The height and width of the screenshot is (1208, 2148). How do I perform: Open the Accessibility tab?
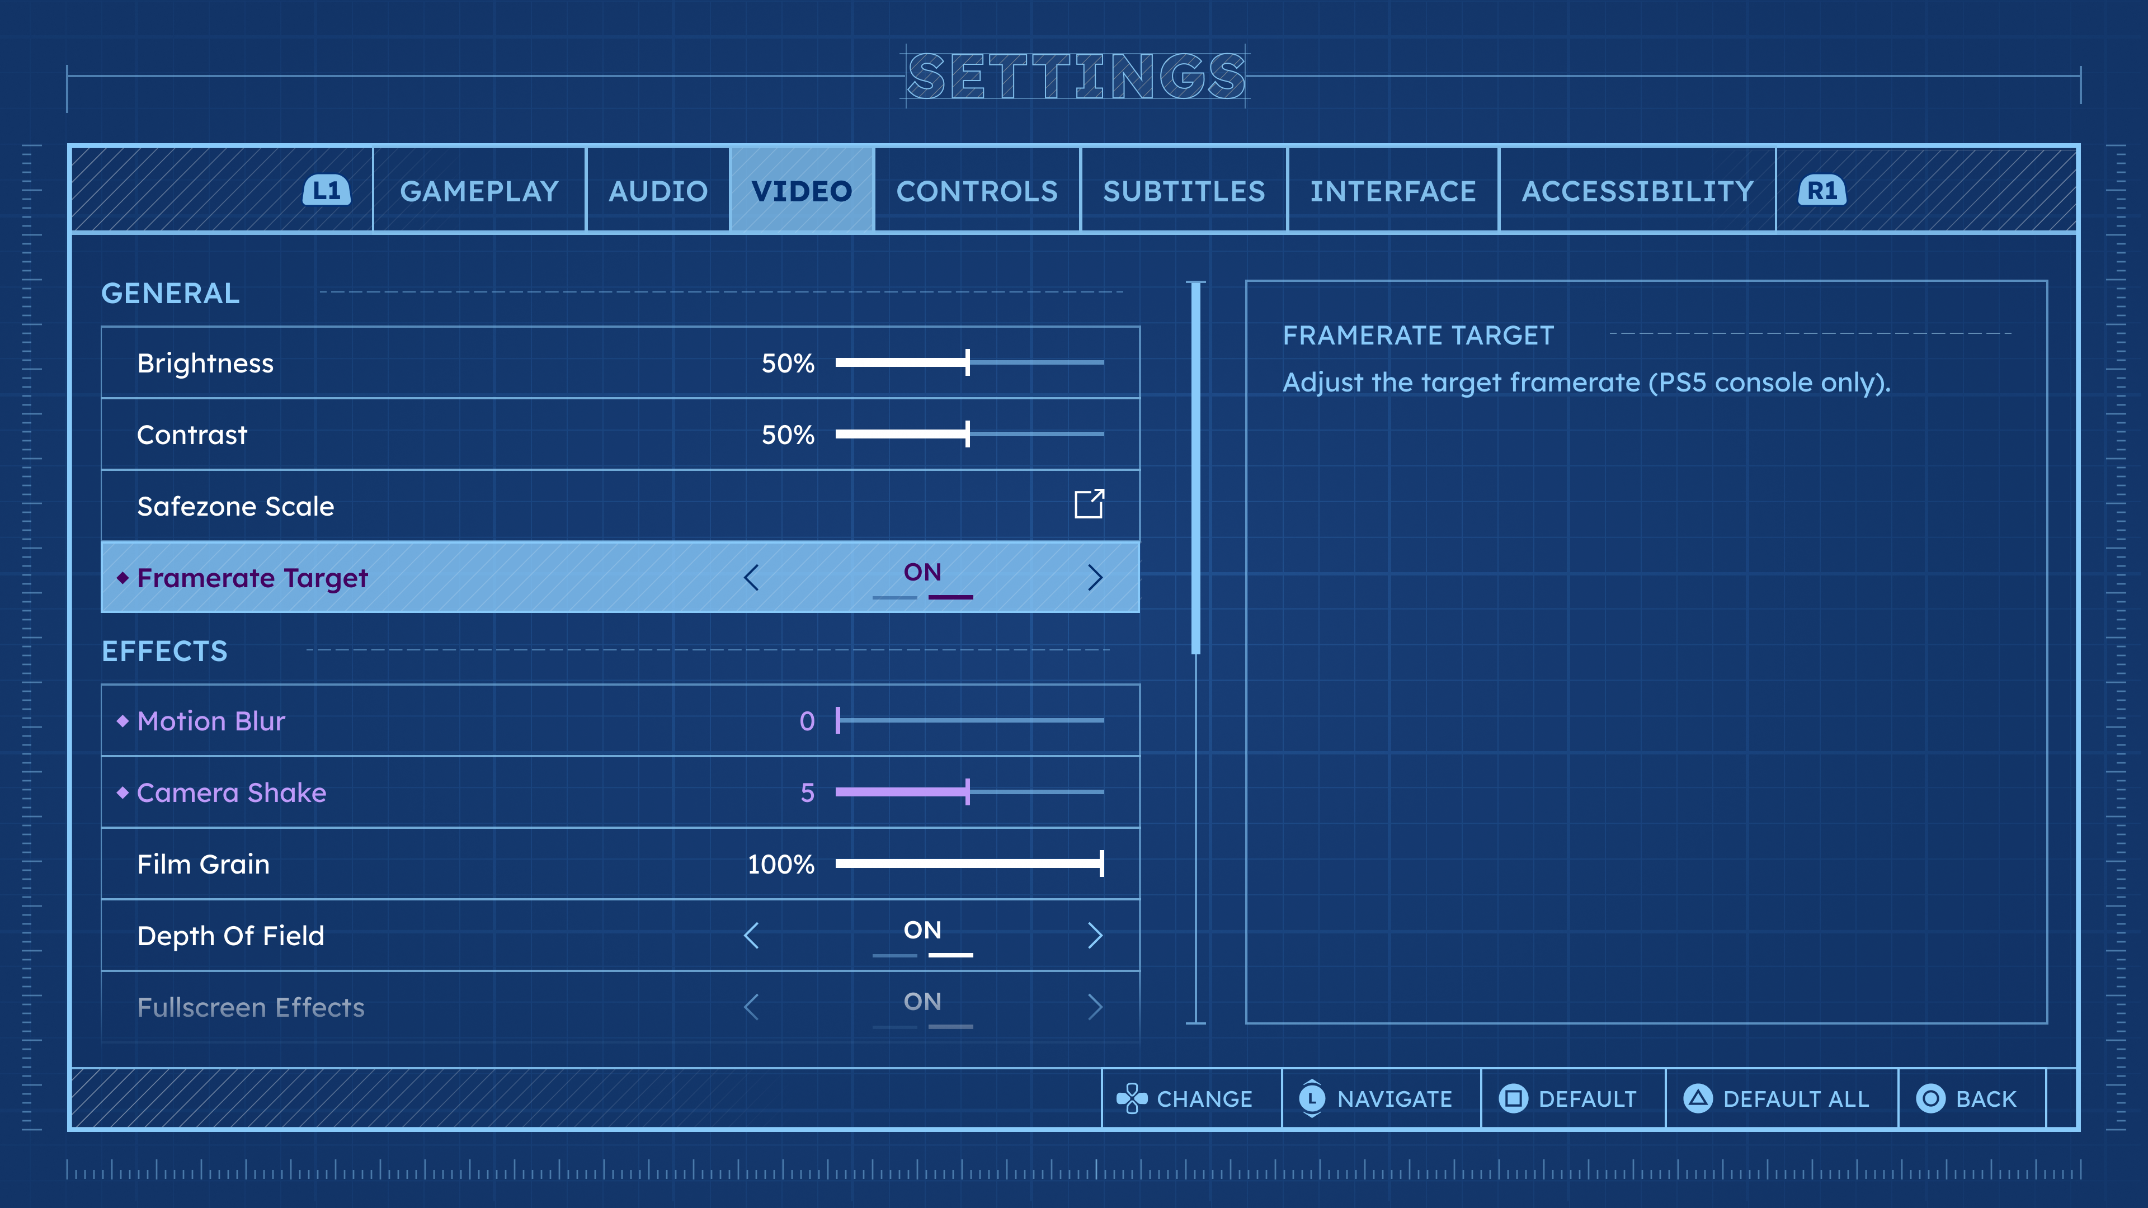point(1638,192)
